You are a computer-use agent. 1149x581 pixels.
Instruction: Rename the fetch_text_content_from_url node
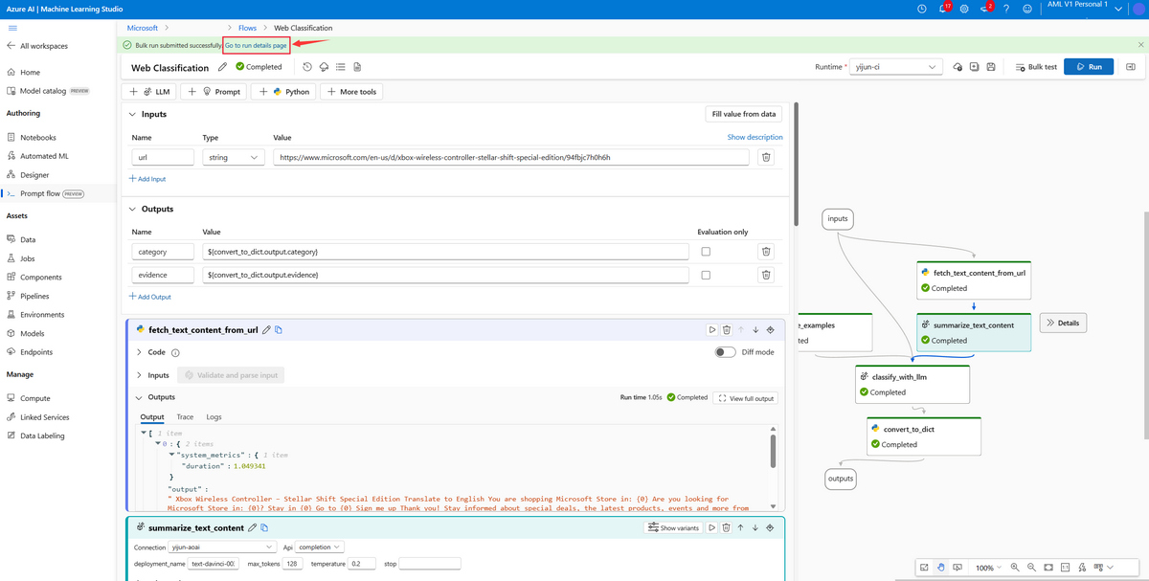tap(266, 329)
